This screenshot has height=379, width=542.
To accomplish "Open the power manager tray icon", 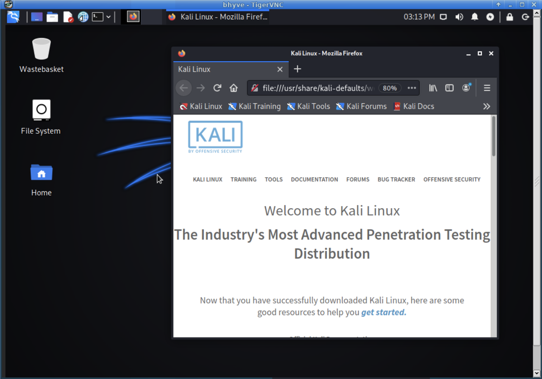I will [490, 17].
